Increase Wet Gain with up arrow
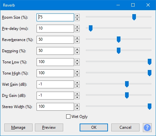 [77, 83]
